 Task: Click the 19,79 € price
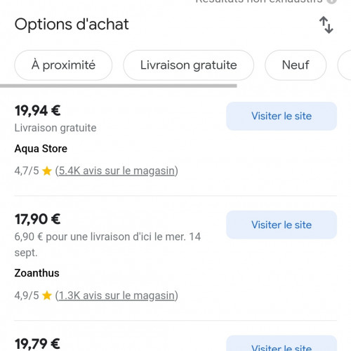tap(37, 344)
